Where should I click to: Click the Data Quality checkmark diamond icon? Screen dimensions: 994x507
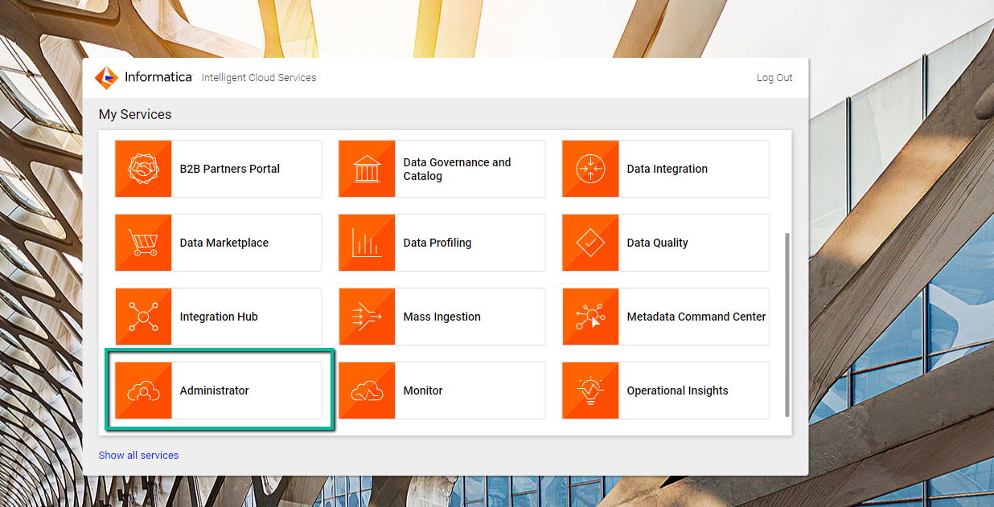[x=590, y=243]
